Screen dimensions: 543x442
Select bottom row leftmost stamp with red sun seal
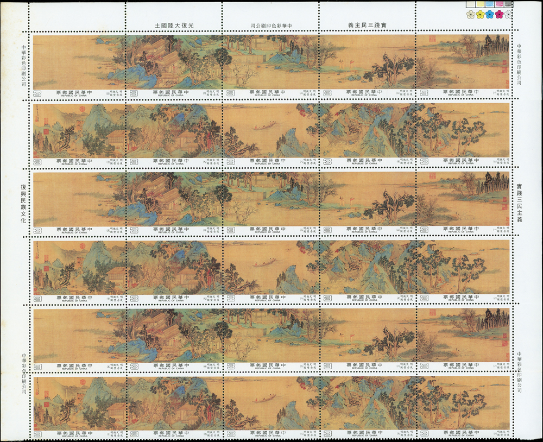(x=79, y=406)
